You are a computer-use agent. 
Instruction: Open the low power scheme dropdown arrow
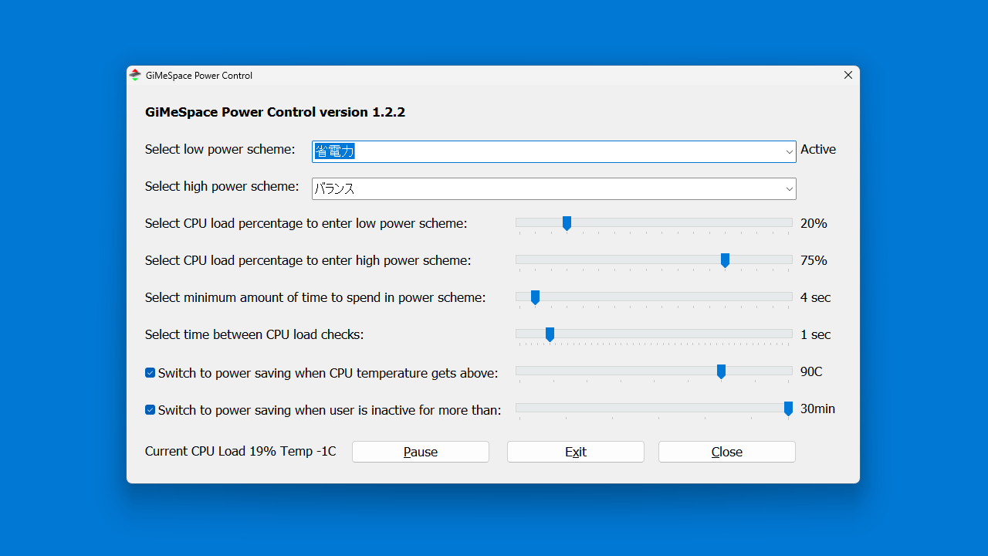[789, 152]
